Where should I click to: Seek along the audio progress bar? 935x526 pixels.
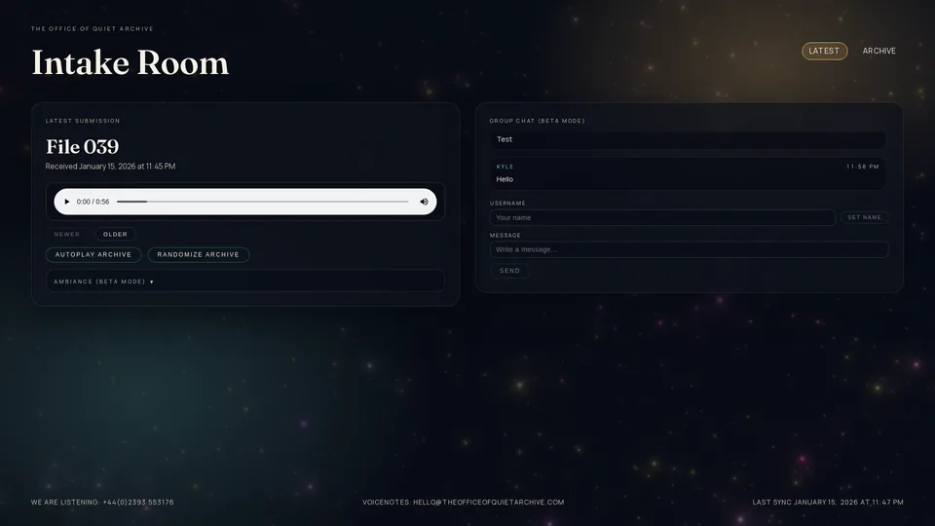pyautogui.click(x=262, y=202)
